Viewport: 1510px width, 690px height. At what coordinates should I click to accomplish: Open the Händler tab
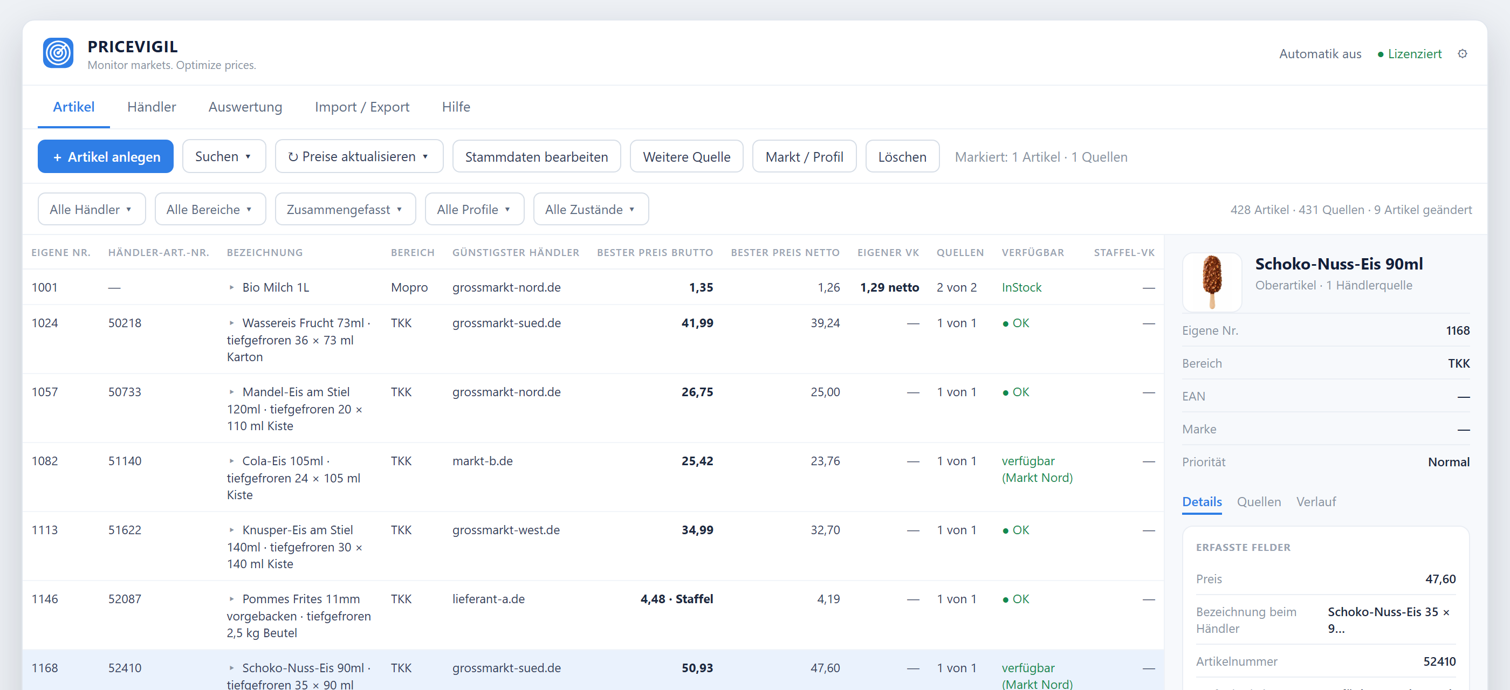(151, 107)
